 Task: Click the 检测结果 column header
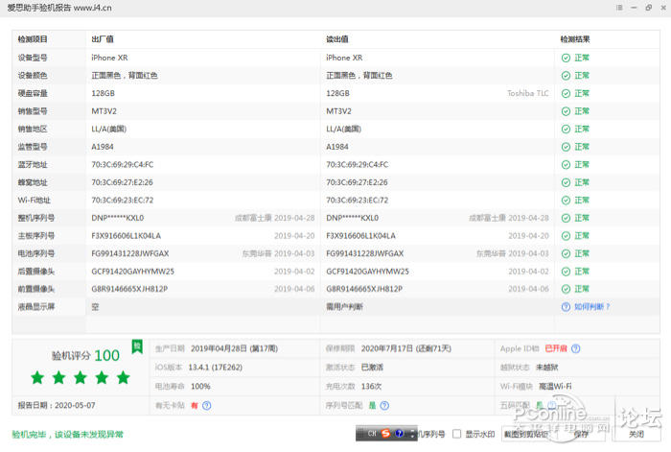tap(575, 39)
